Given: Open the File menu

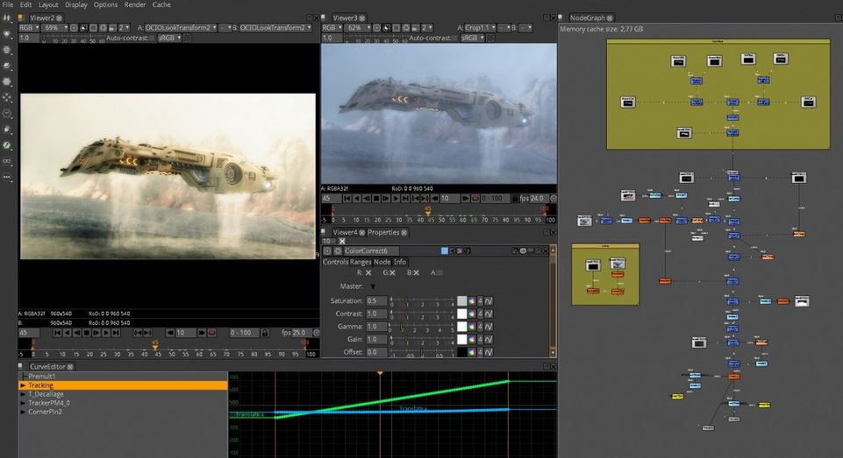Looking at the screenshot, I should coord(8,4).
